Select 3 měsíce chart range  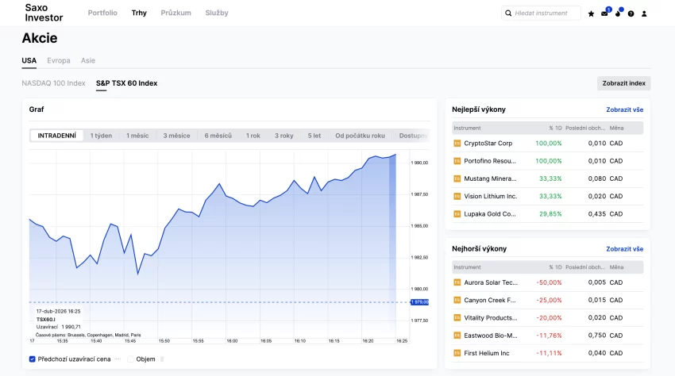coord(176,136)
